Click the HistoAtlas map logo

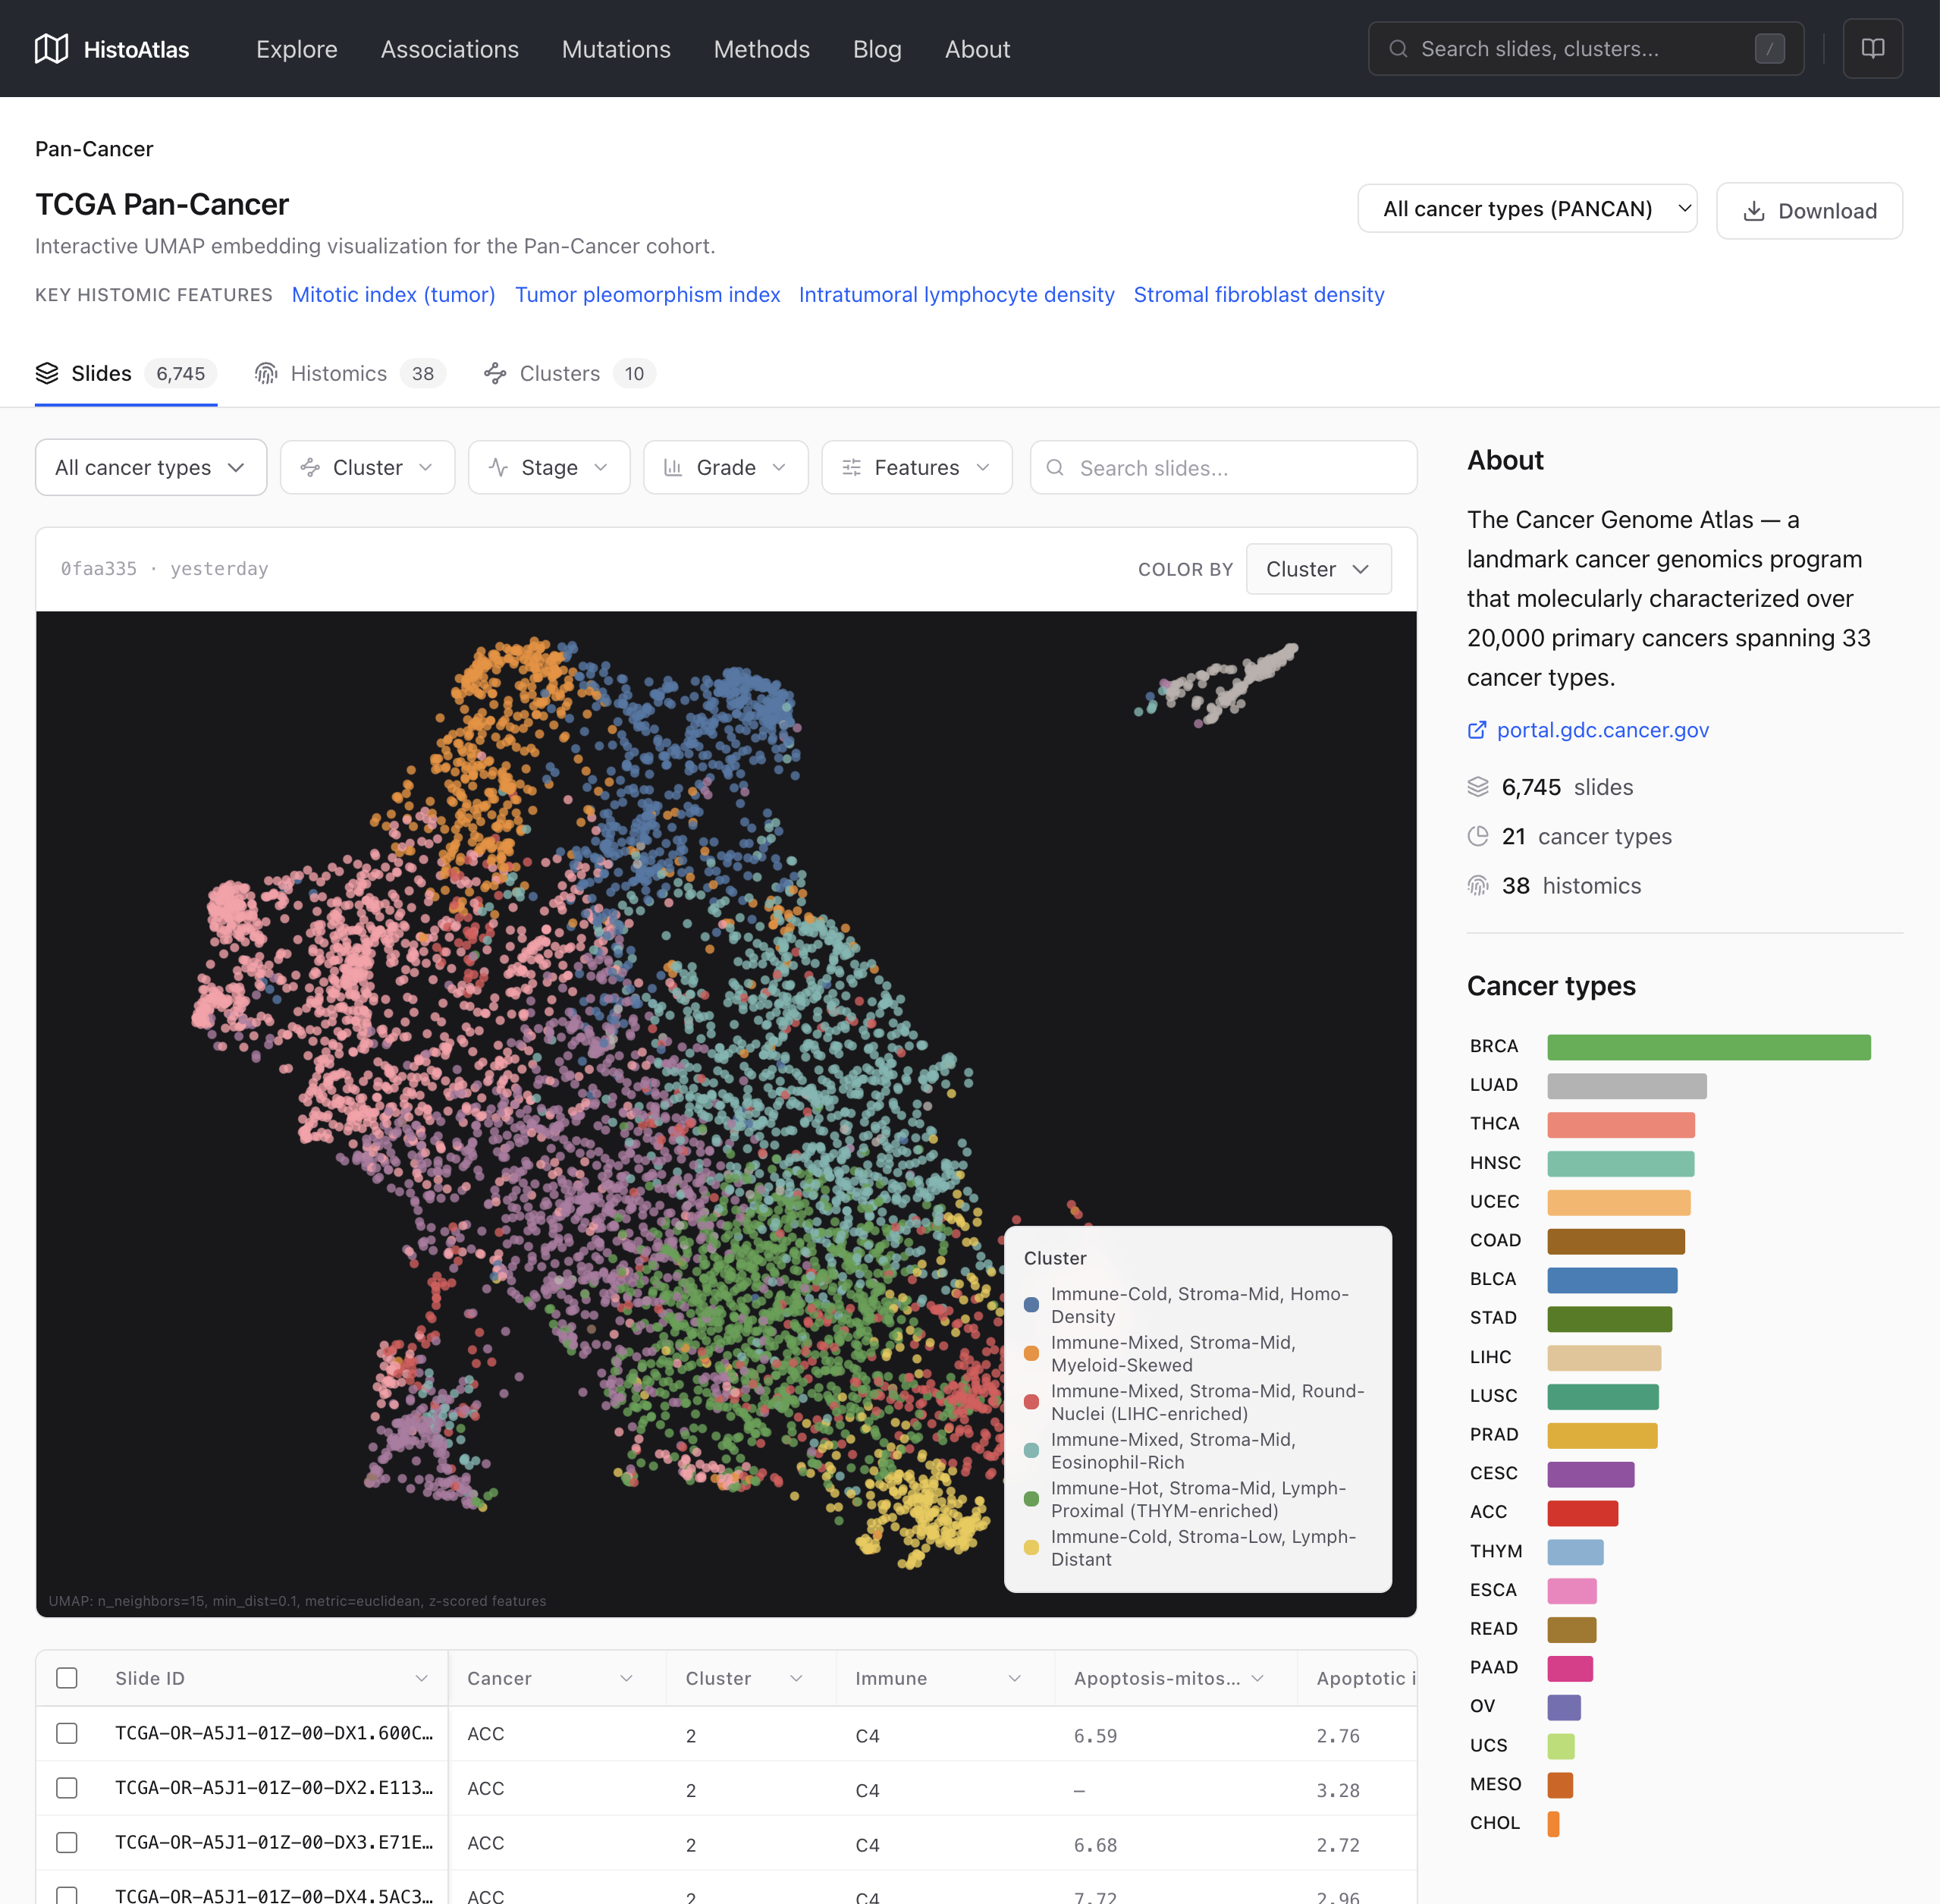click(x=51, y=48)
